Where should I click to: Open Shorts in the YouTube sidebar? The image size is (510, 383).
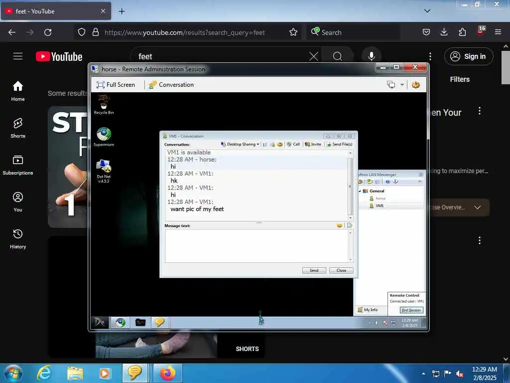click(18, 128)
